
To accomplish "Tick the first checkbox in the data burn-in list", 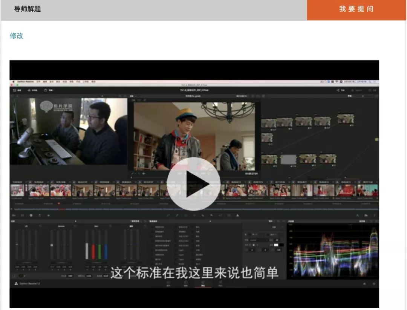I will (152, 227).
